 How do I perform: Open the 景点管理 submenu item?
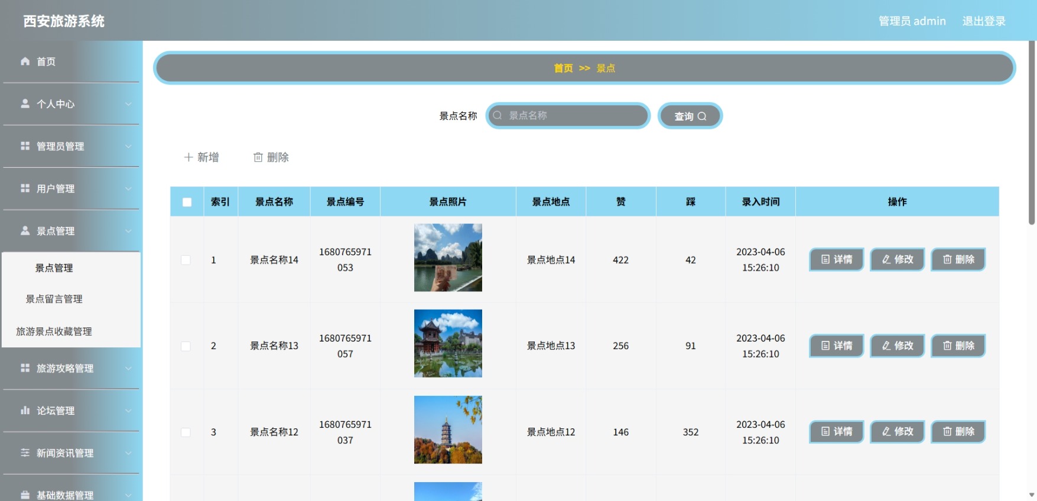coord(71,268)
